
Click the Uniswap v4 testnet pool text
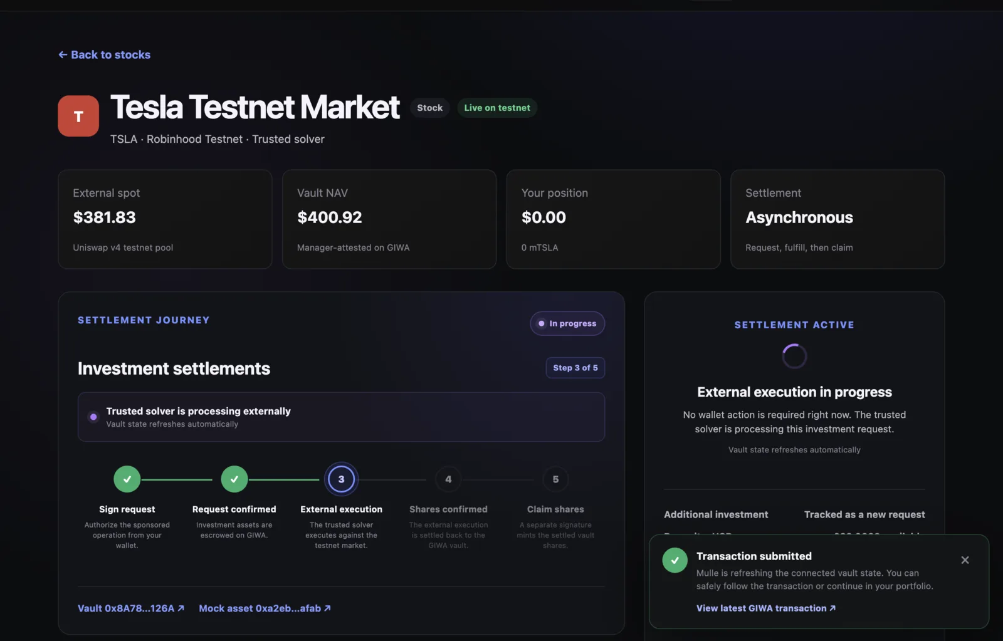pyautogui.click(x=123, y=248)
